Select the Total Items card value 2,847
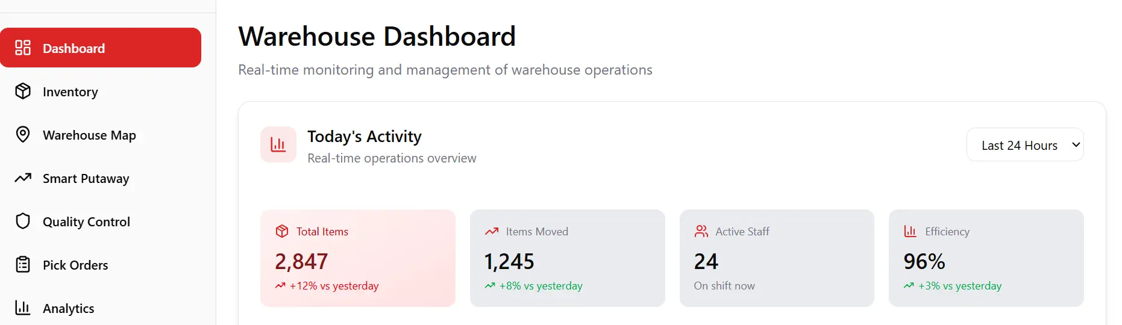 [x=301, y=261]
